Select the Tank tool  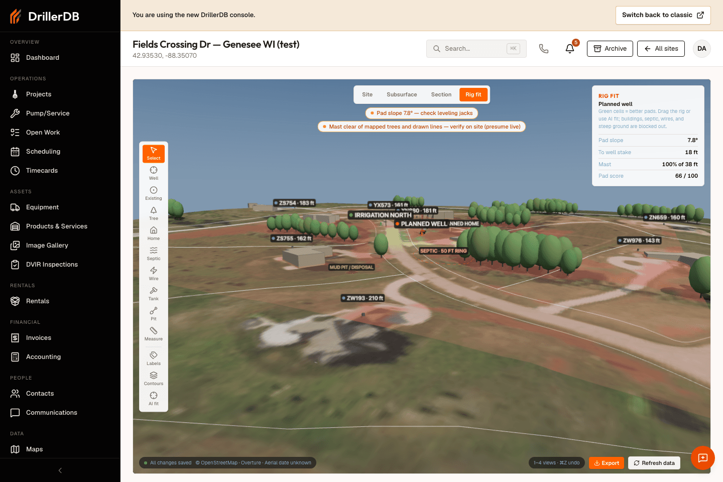154,294
